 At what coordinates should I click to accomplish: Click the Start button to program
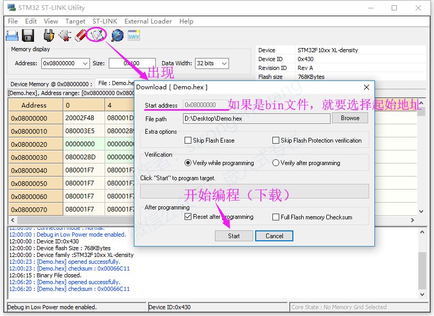click(x=234, y=236)
